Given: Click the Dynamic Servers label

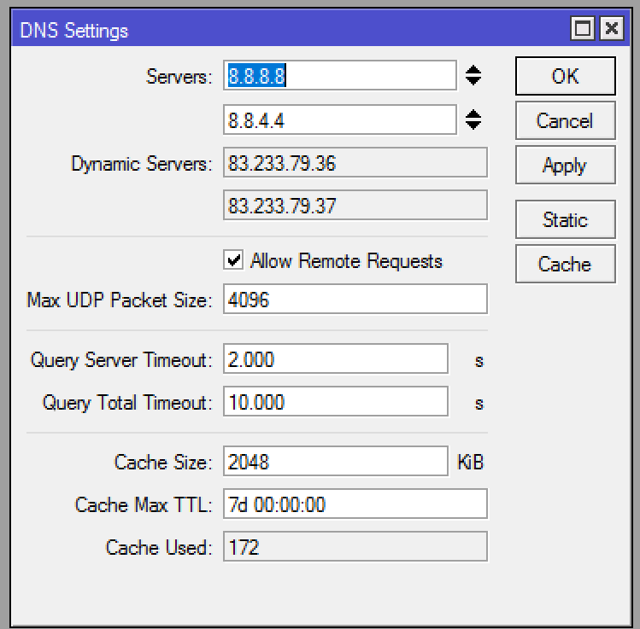Looking at the screenshot, I should 142,164.
